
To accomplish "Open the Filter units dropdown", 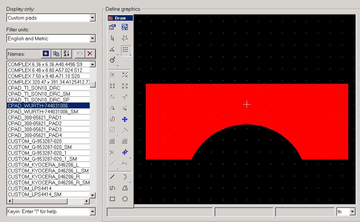I will [x=93, y=38].
